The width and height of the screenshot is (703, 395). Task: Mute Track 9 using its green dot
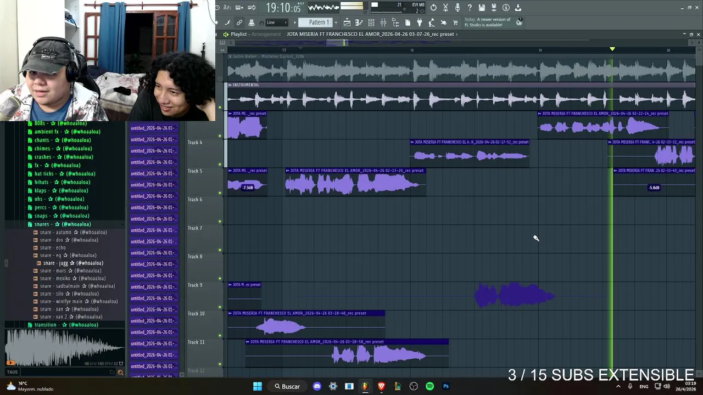[x=220, y=307]
